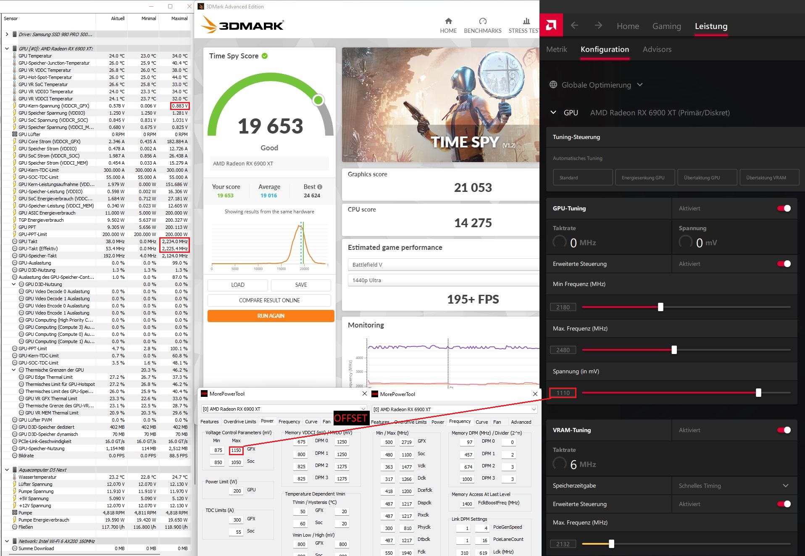Switch to the Home tab in AMD software

628,26
